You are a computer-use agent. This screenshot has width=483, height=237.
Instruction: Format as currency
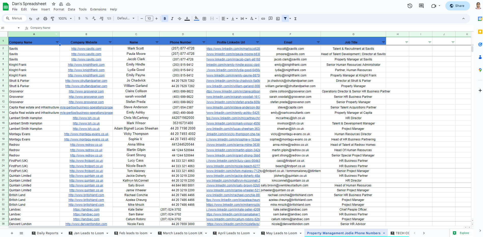(x=79, y=18)
